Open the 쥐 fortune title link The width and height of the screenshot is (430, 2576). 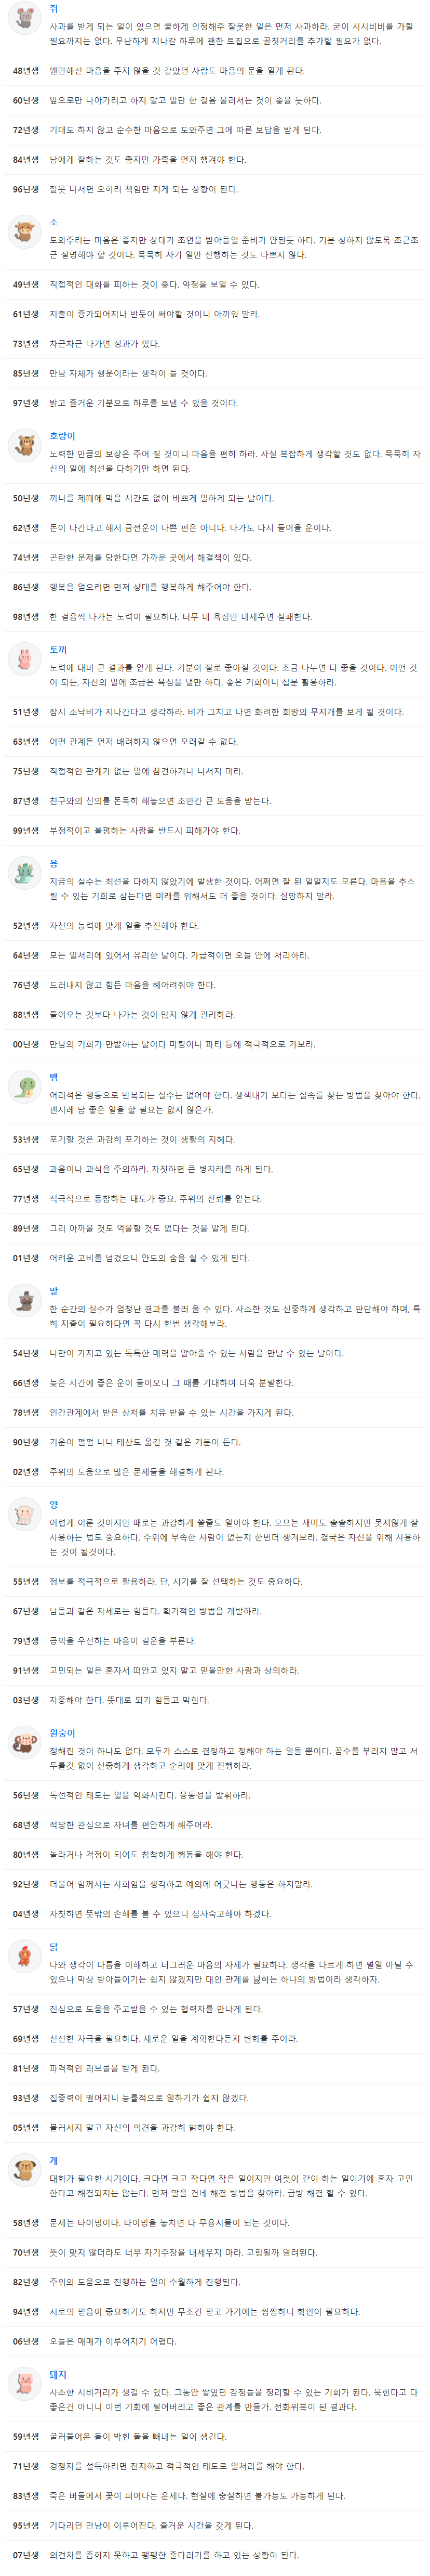tap(54, 8)
